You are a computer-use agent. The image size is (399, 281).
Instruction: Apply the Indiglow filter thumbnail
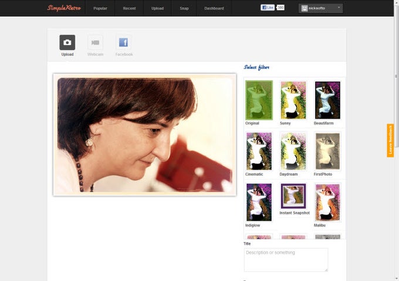click(259, 202)
